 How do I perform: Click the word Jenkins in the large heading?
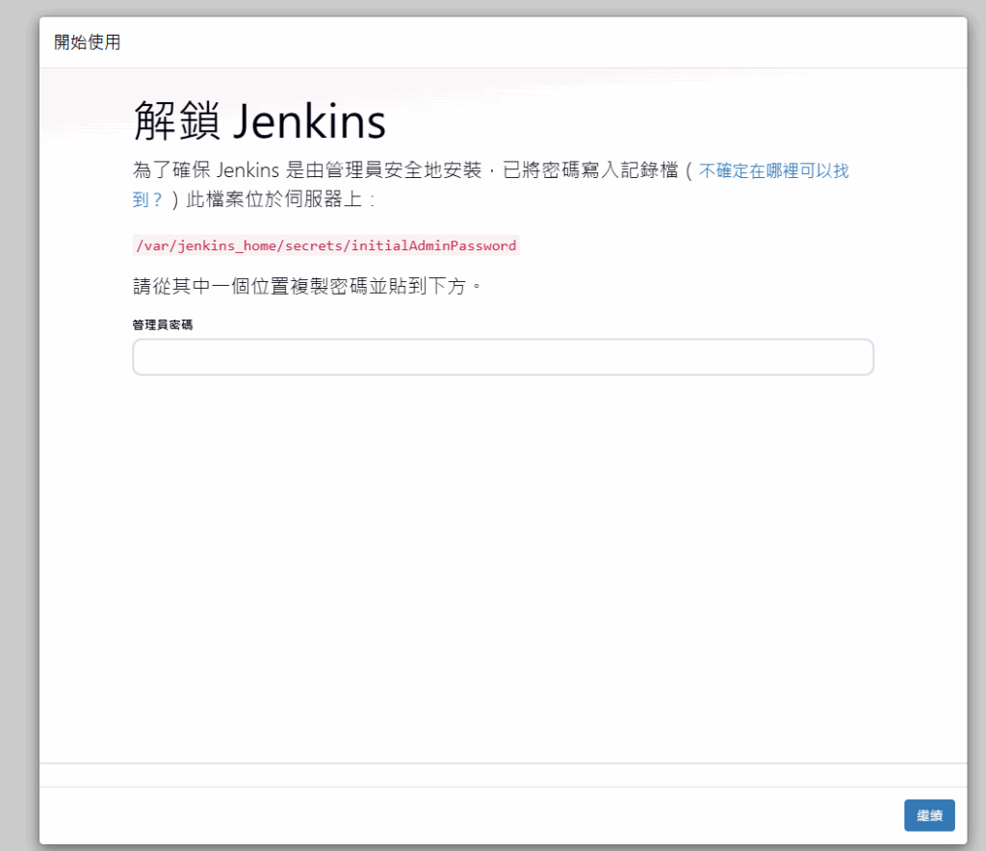click(309, 121)
